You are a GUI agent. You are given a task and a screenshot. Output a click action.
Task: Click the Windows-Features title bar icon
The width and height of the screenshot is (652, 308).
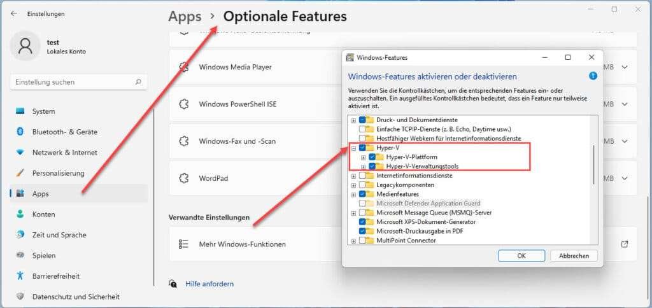[x=350, y=57]
